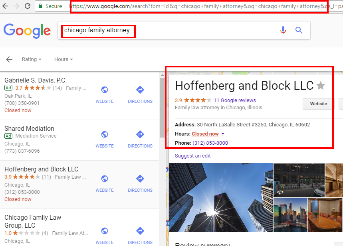The width and height of the screenshot is (343, 246).
Task: Click the browser back arrow
Action: coord(5,6)
